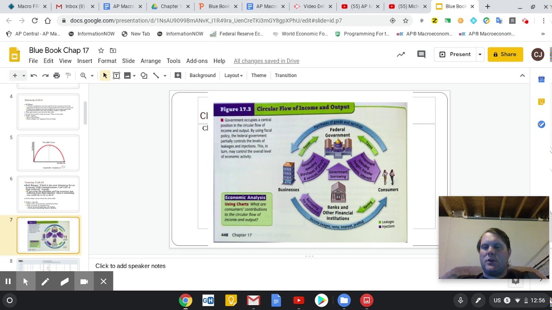Star the Blue Book Chap 17 presentation

tap(101, 50)
